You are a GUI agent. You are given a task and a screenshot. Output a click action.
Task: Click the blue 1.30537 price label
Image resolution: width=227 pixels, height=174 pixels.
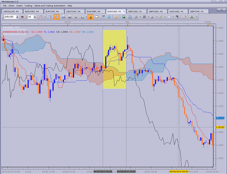click(220, 118)
